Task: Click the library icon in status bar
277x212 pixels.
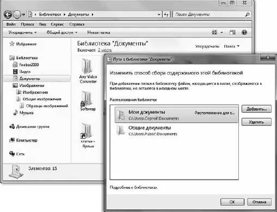Action: click(16, 171)
